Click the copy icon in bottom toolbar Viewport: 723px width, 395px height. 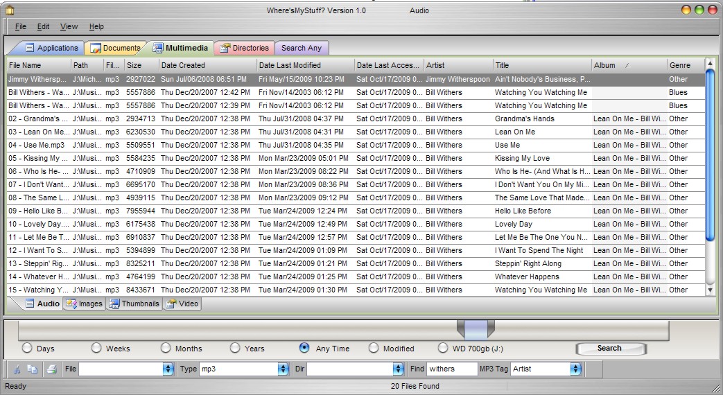[x=33, y=369]
